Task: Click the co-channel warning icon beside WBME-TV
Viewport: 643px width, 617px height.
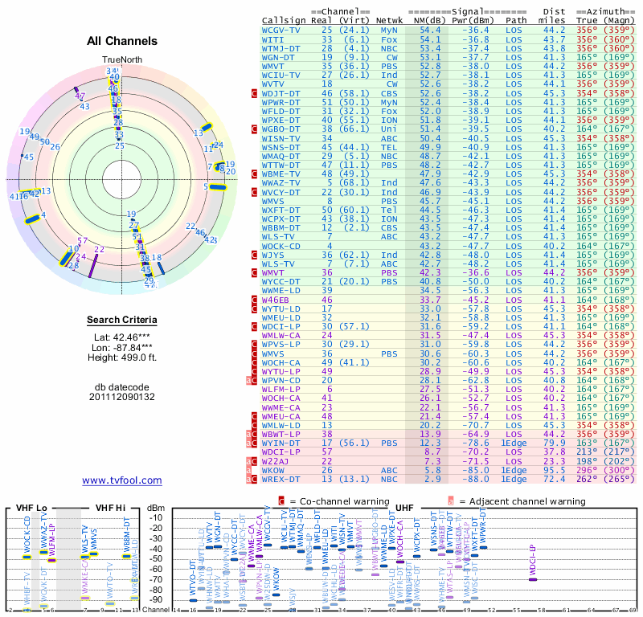Action: pos(254,174)
